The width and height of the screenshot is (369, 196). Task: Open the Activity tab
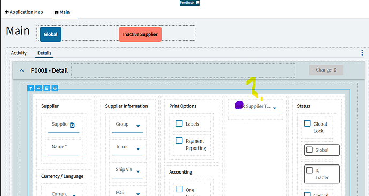pyautogui.click(x=19, y=53)
